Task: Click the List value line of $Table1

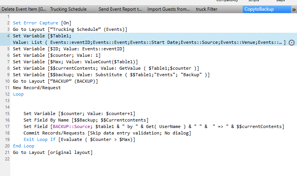Action: 149,42
